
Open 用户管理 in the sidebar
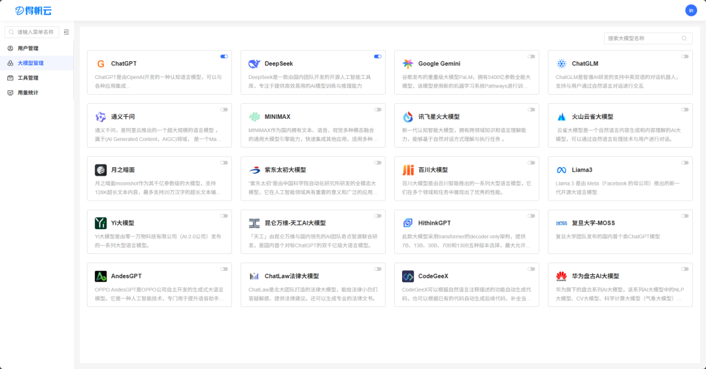37,48
